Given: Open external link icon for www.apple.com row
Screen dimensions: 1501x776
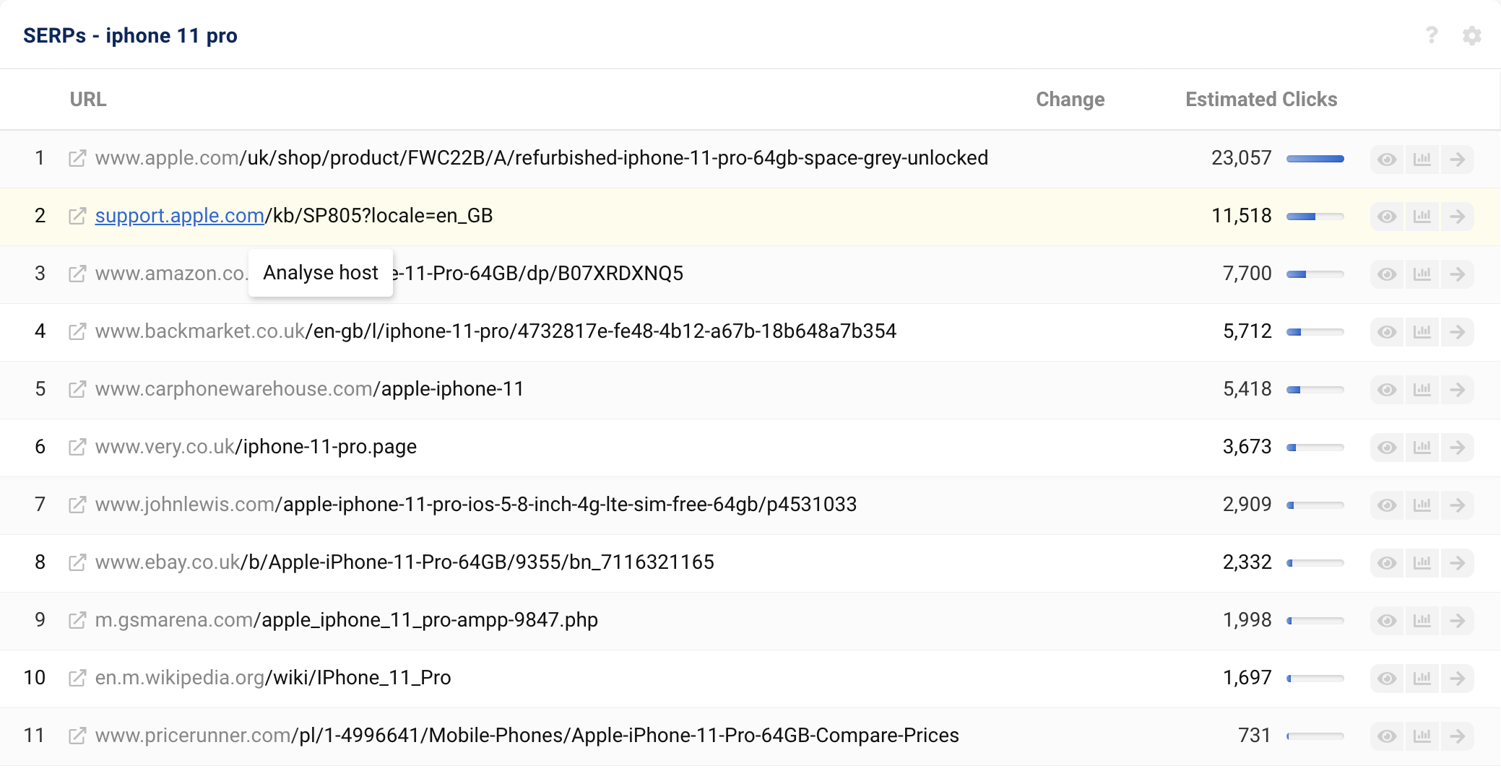Looking at the screenshot, I should (77, 158).
